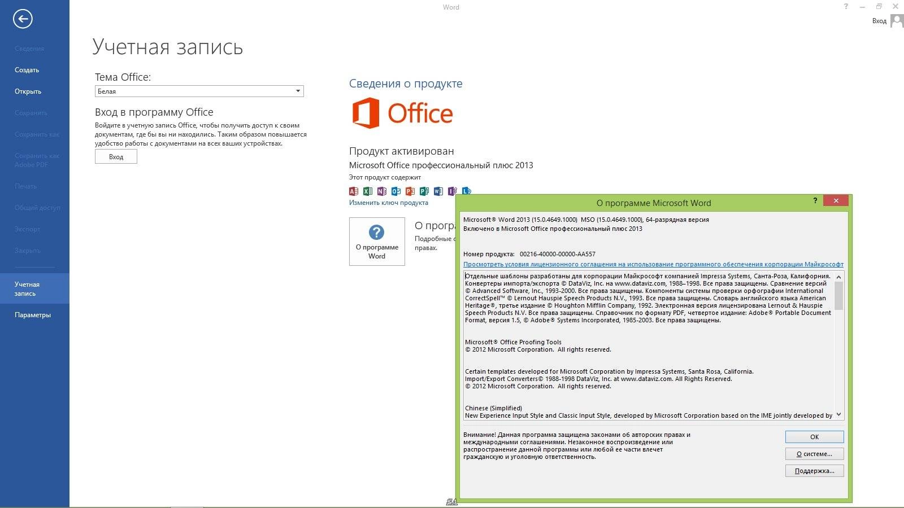This screenshot has width=904, height=508.
Task: Open the Создать backstage tab
Action: 27,70
